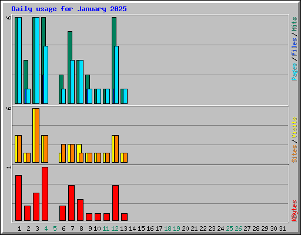
Task: Click green weekend day 18 axis label
Action: 168,229
